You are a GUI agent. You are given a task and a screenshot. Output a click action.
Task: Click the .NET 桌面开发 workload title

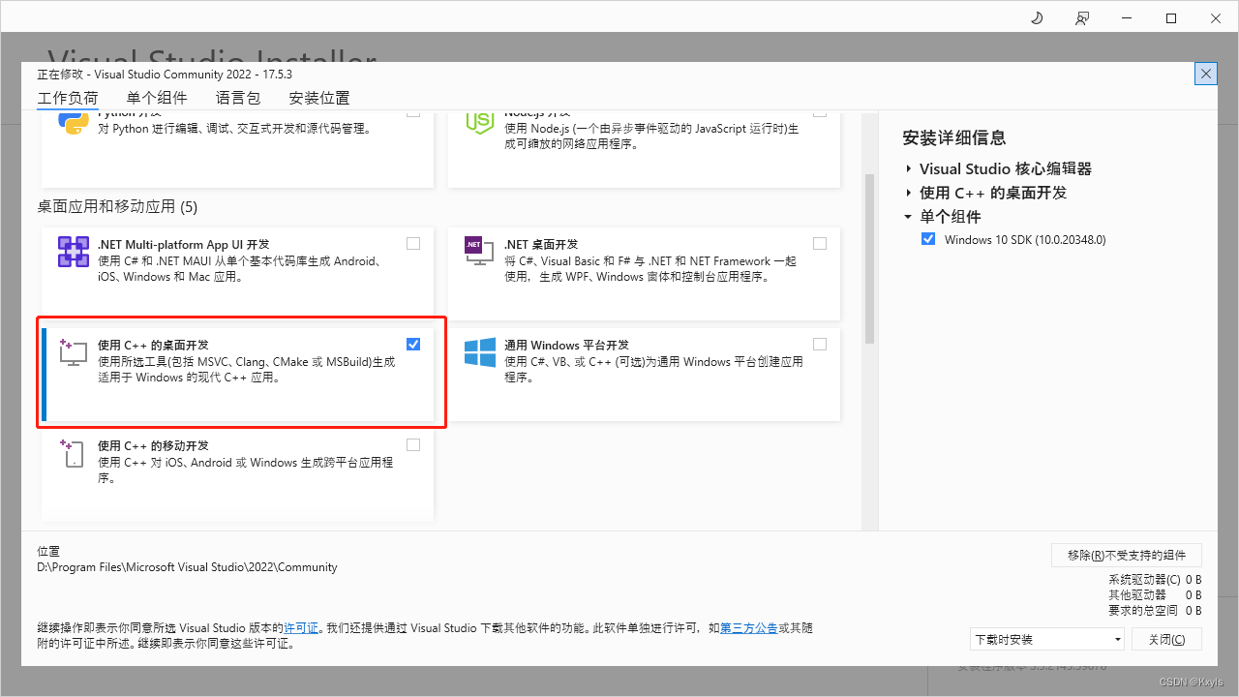coord(541,245)
